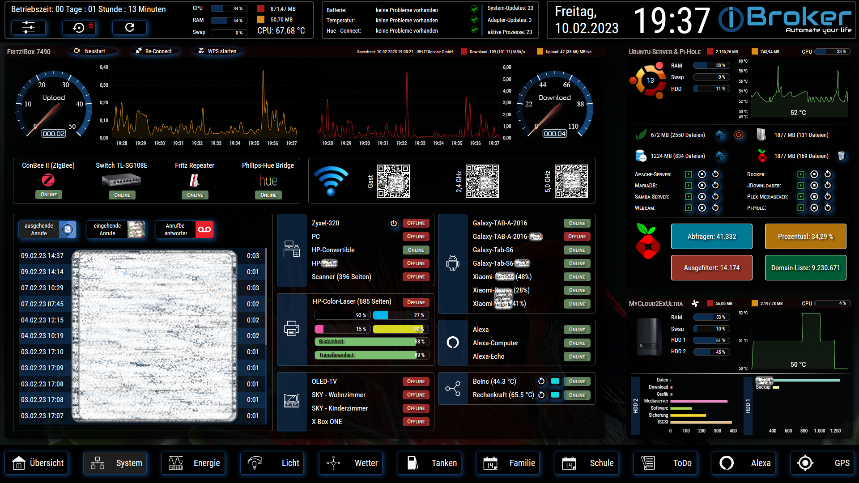Viewport: 859px width, 483px height.
Task: Click the Prozentual: 34,29 % tile
Action: click(805, 237)
